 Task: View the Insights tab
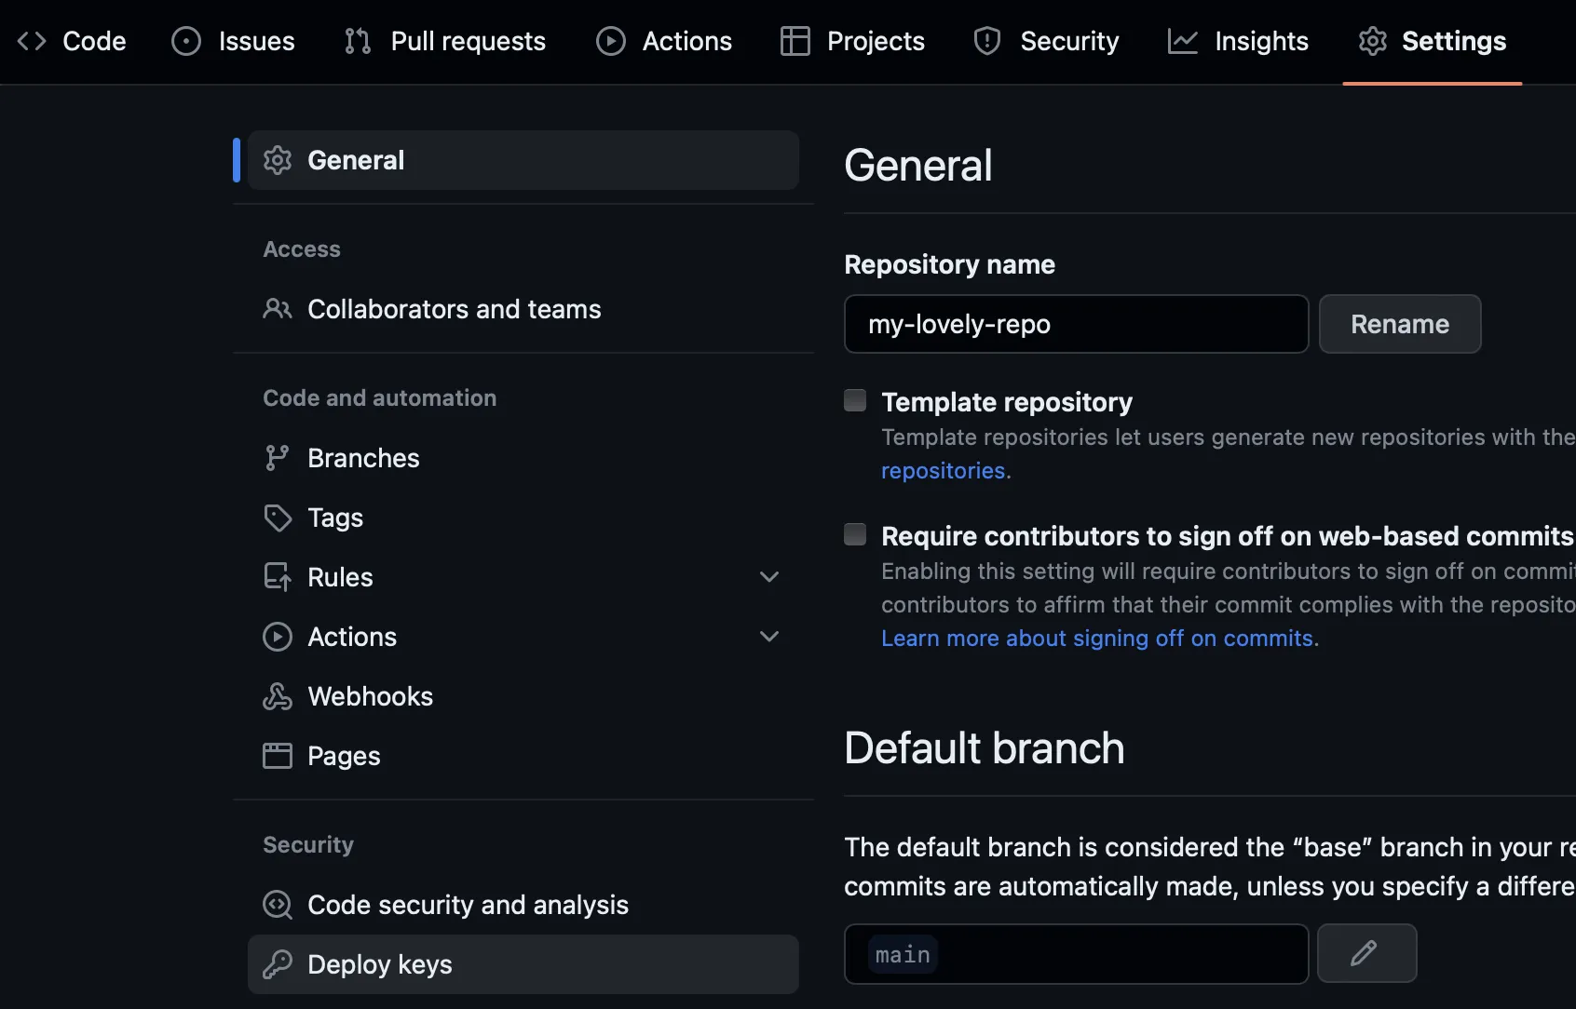[x=1239, y=41]
